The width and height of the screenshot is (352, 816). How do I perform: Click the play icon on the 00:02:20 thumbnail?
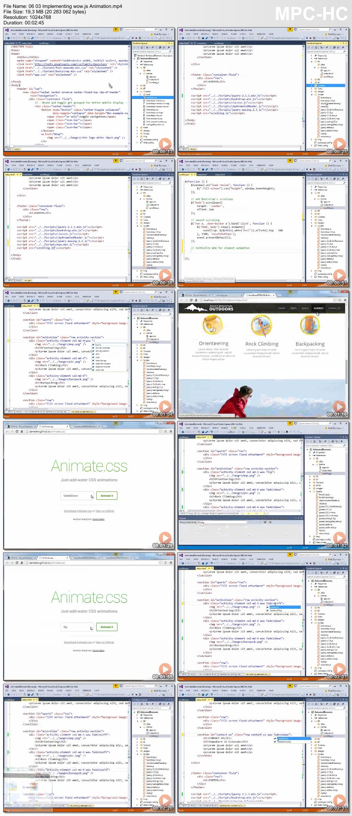(x=165, y=801)
